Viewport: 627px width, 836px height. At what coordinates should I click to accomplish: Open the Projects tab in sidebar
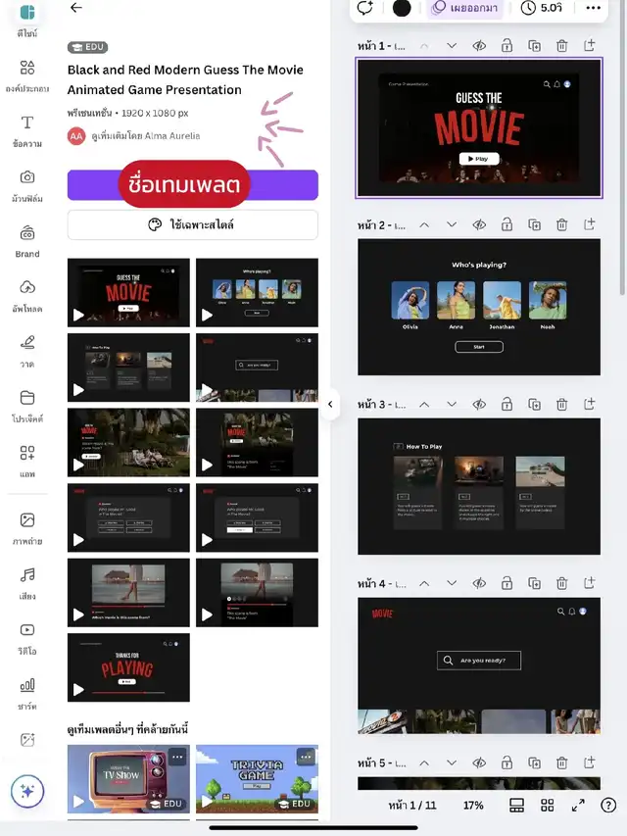27,404
